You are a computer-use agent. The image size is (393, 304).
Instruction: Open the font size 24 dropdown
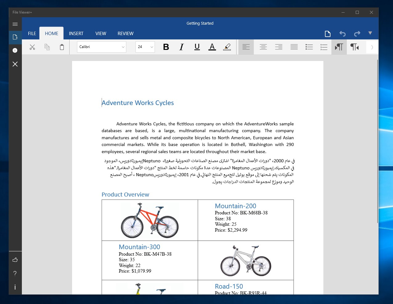145,47
